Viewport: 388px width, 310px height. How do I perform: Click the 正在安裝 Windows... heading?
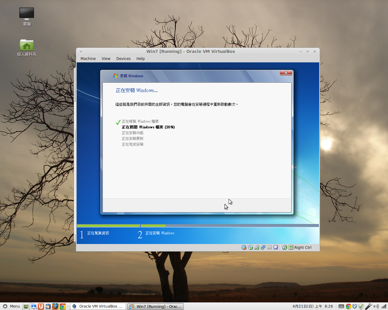click(136, 91)
